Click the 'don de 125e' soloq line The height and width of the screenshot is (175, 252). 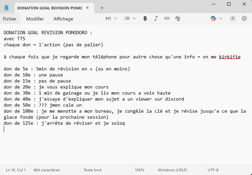(x=64, y=123)
